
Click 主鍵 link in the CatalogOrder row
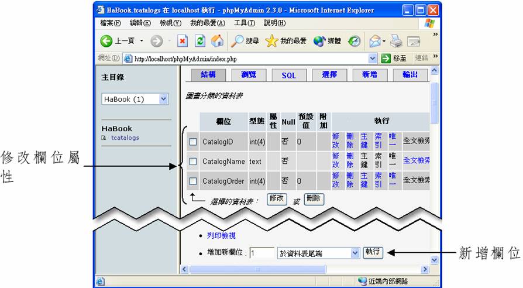point(364,180)
